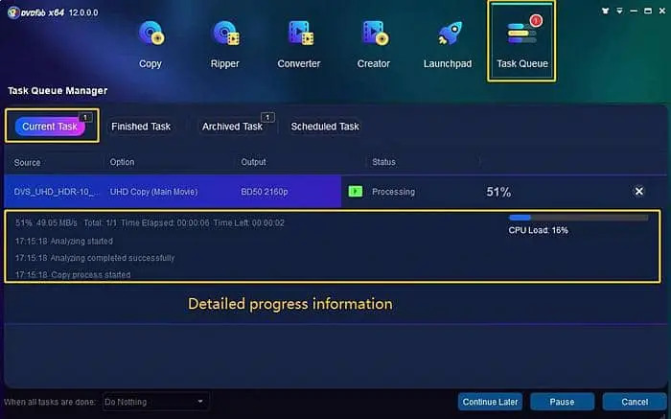Click the Archived Task count badge
671x419 pixels.
click(x=267, y=117)
